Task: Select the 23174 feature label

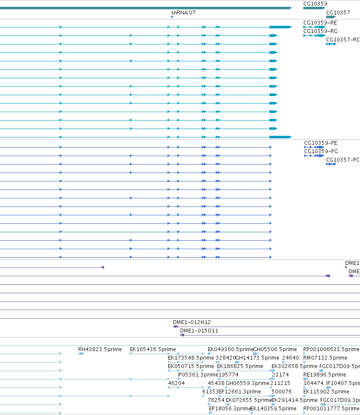Action: [280, 375]
